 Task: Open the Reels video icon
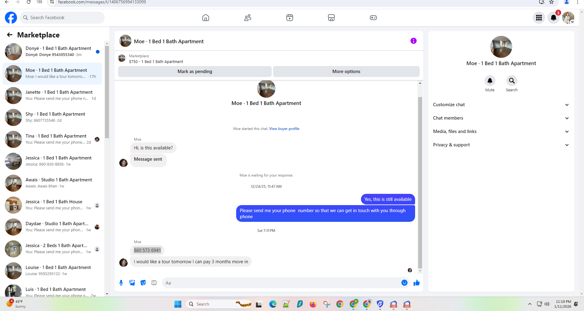[290, 18]
